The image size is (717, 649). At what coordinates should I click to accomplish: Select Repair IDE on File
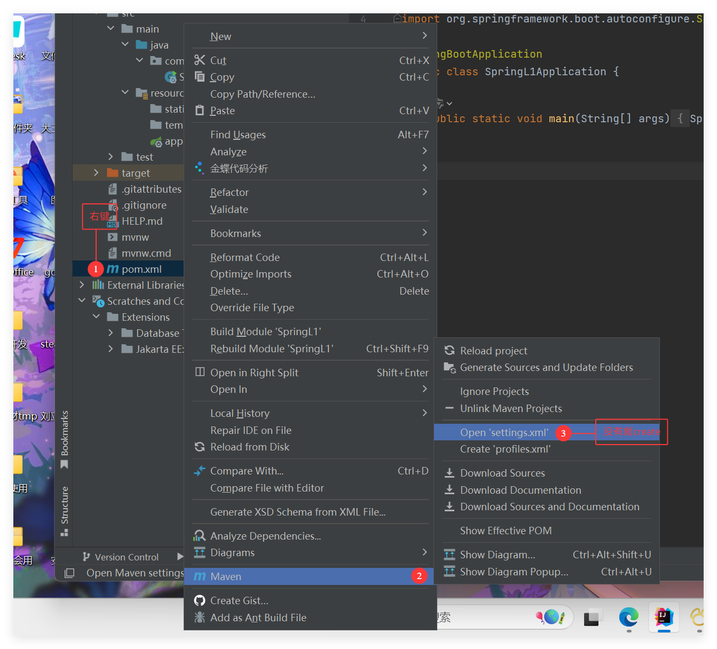point(310,430)
